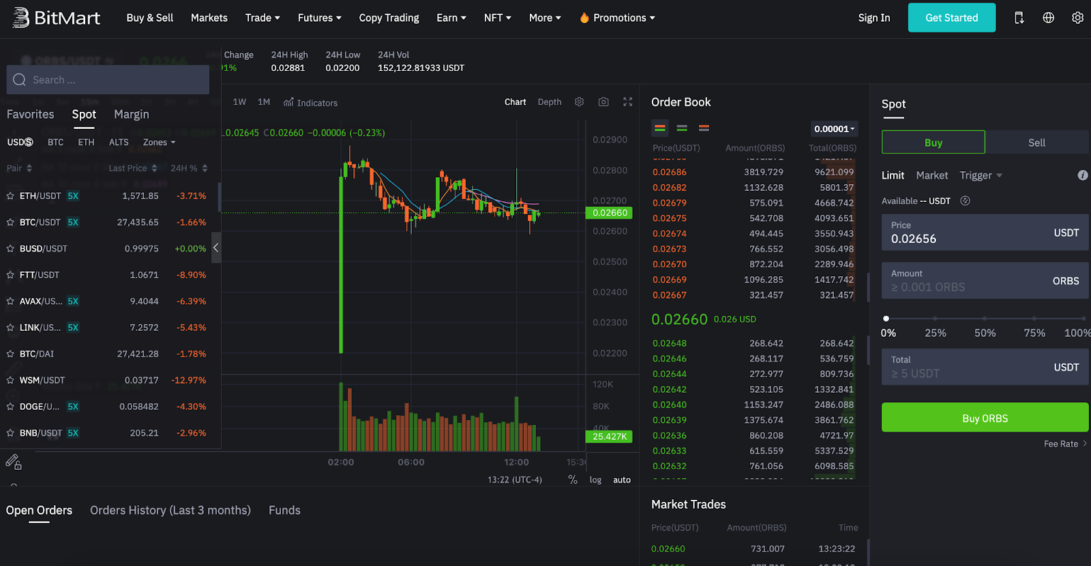
Task: Open the mobile app download icon
Action: 1019,18
